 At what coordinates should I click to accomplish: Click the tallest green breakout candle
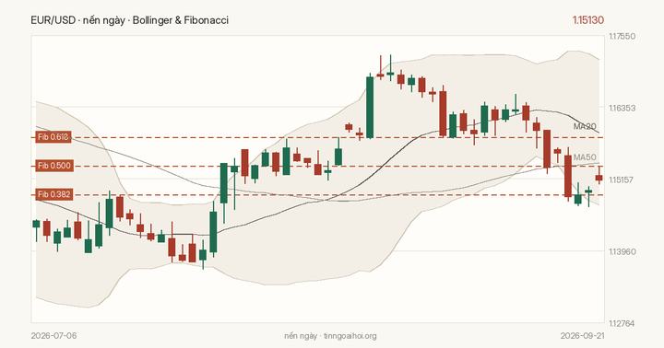[370, 107]
